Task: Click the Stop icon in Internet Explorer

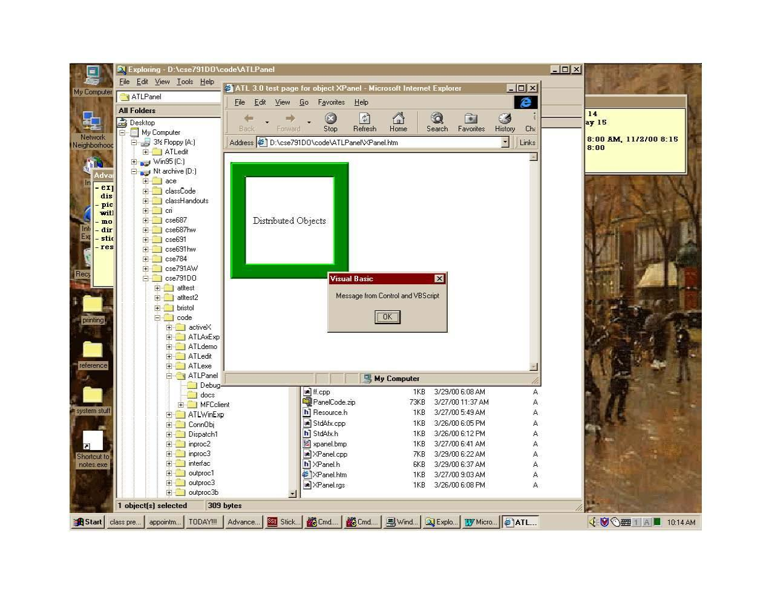Action: tap(330, 119)
